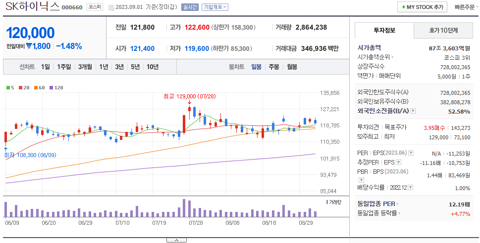
Task: Select the 3개월 line chart period
Action: [x=85, y=67]
